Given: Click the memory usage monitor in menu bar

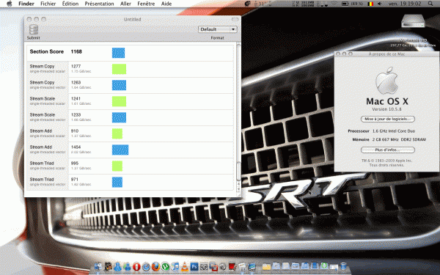Looking at the screenshot, I should (x=304, y=4).
